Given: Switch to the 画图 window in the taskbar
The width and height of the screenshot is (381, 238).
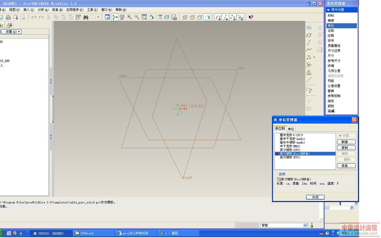Looking at the screenshot, I should tap(179, 233).
